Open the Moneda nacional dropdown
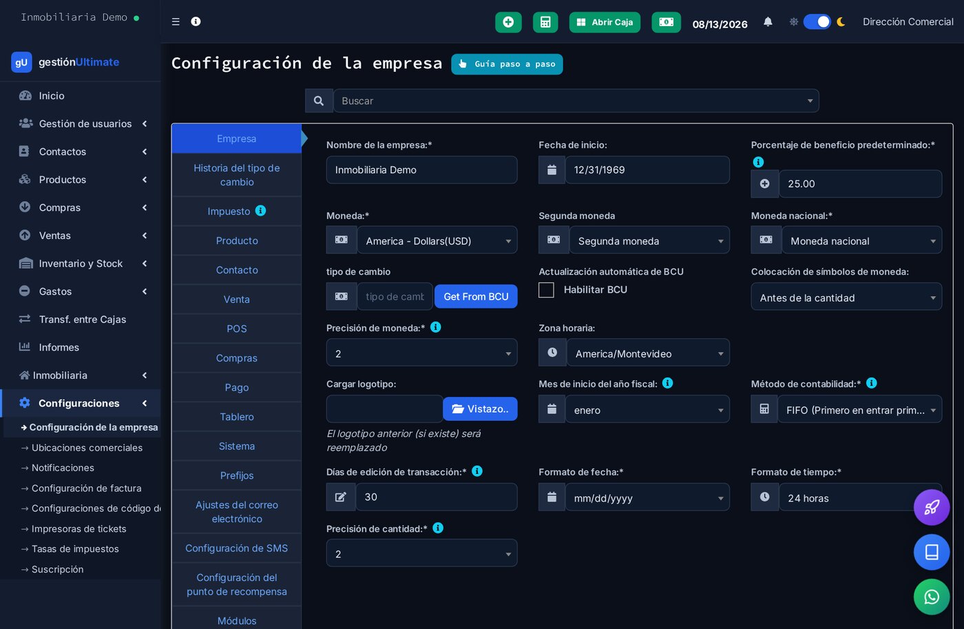 861,240
